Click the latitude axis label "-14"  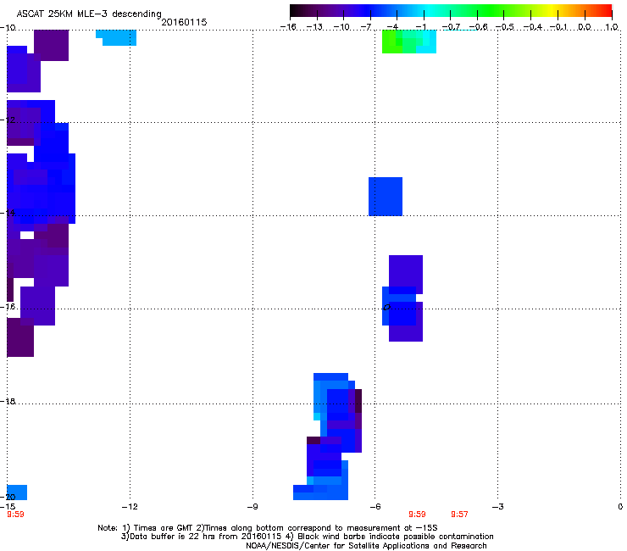click(x=8, y=213)
